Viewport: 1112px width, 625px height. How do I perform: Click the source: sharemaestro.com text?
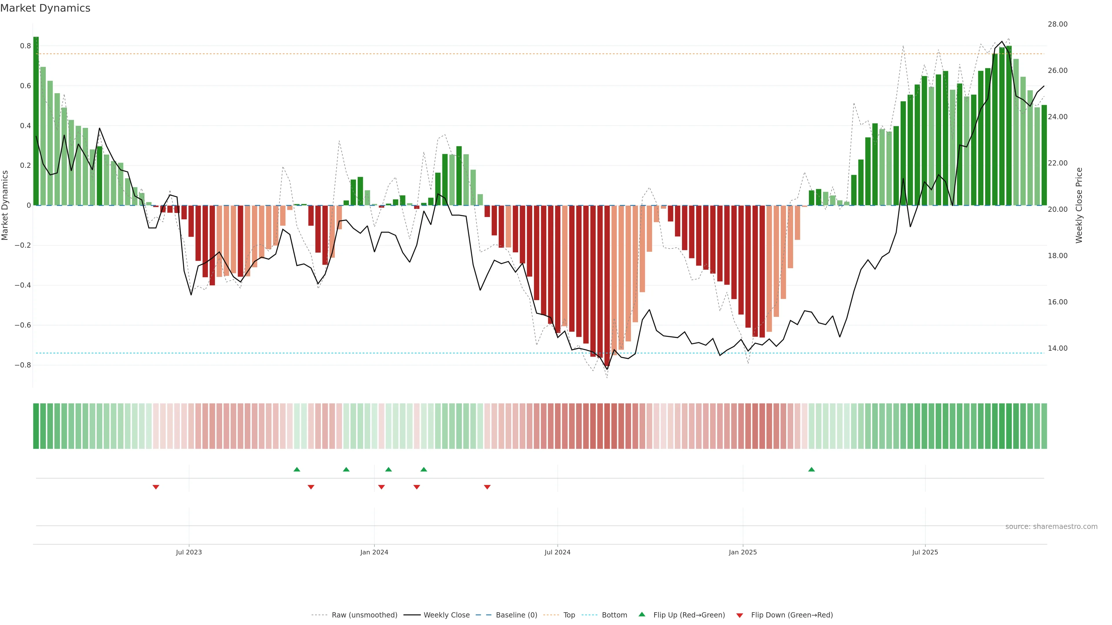click(x=1051, y=527)
